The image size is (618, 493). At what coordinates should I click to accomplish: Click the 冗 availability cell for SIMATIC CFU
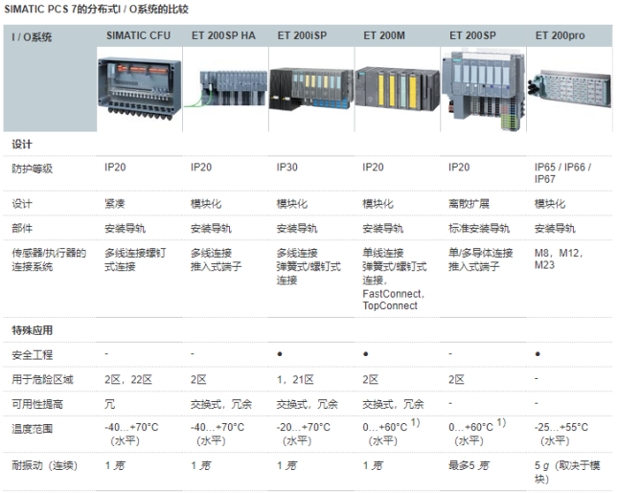click(109, 404)
